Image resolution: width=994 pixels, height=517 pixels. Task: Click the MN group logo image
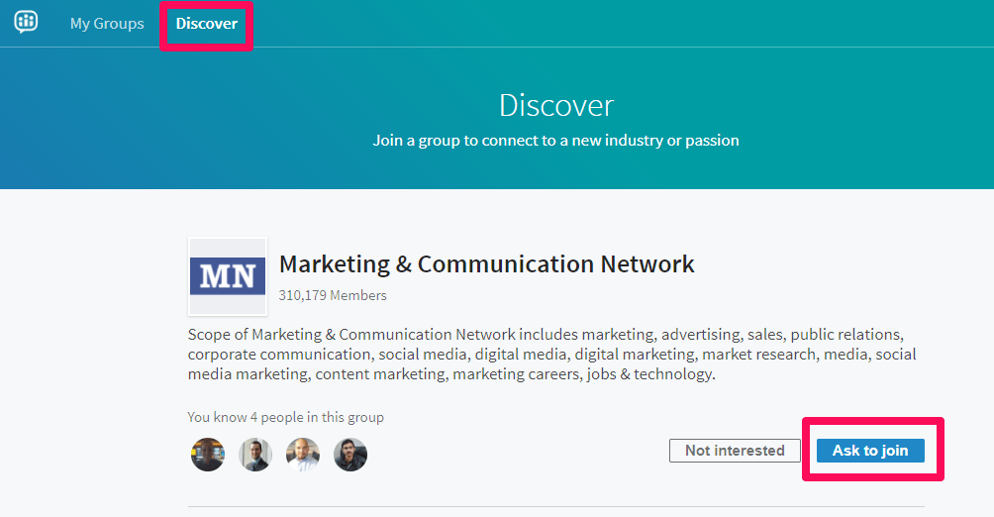tap(228, 276)
